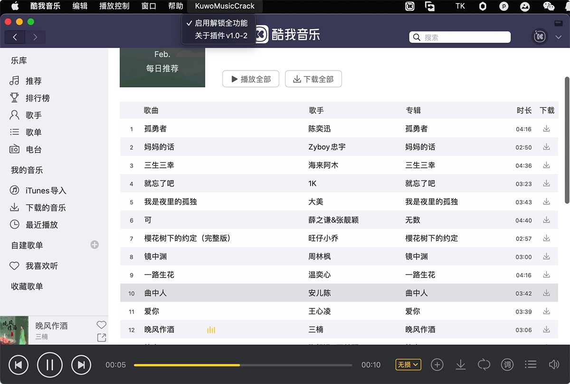Image resolution: width=570 pixels, height=384 pixels.
Task: Download the currently playing track from player bar
Action: tap(460, 365)
